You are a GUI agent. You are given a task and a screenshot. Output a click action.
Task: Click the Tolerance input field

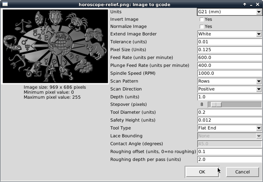[230, 42]
